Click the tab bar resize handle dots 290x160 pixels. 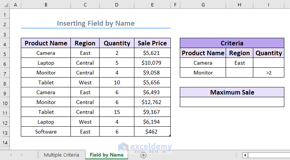[237, 155]
